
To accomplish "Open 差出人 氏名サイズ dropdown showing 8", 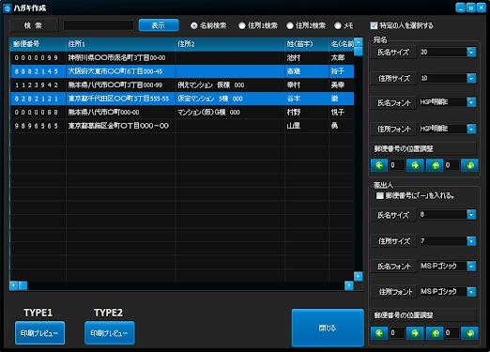I will coord(471,215).
